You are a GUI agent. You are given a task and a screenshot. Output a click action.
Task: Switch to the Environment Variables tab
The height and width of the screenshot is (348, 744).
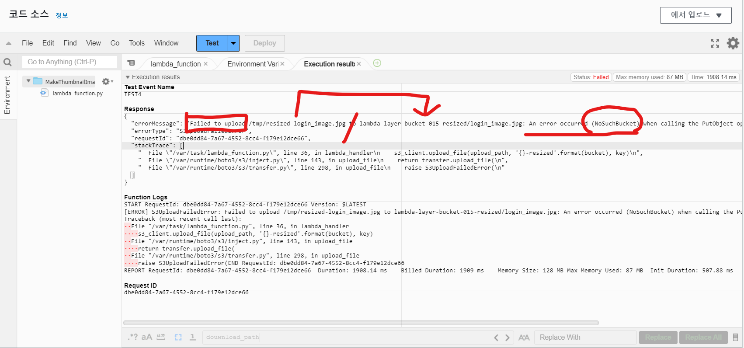pyautogui.click(x=253, y=64)
